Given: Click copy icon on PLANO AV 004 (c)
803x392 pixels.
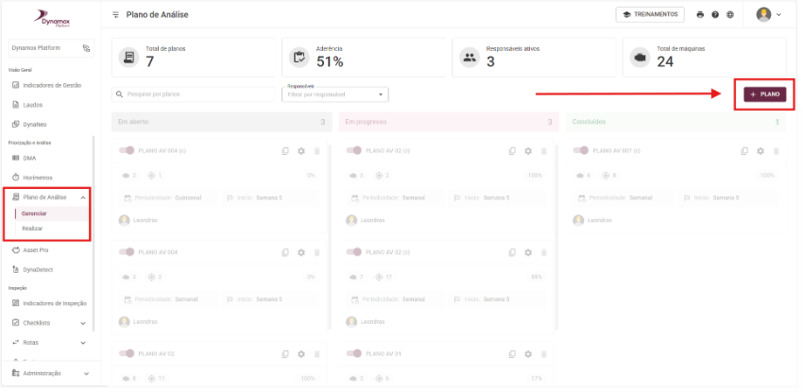Looking at the screenshot, I should click(285, 151).
